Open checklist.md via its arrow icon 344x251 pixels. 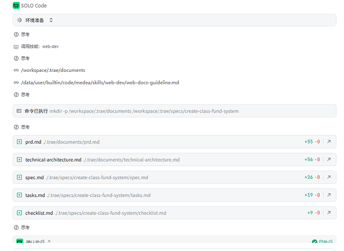pyautogui.click(x=329, y=213)
